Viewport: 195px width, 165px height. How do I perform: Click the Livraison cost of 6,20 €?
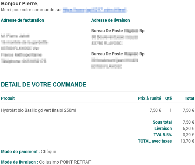point(188,129)
